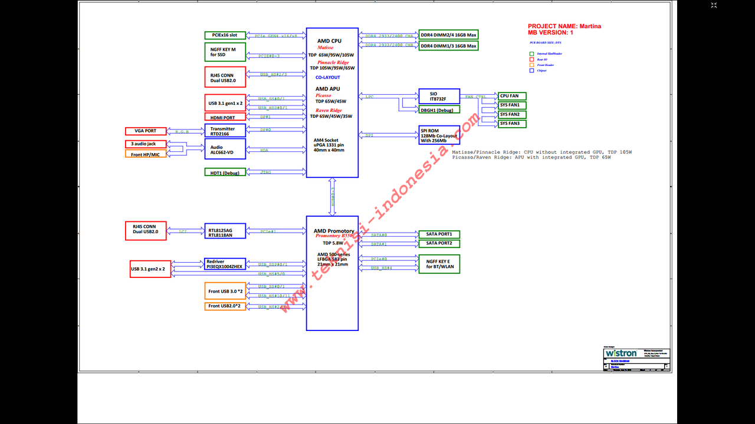Click the LPC signal label
This screenshot has width=755, height=424.
point(370,97)
